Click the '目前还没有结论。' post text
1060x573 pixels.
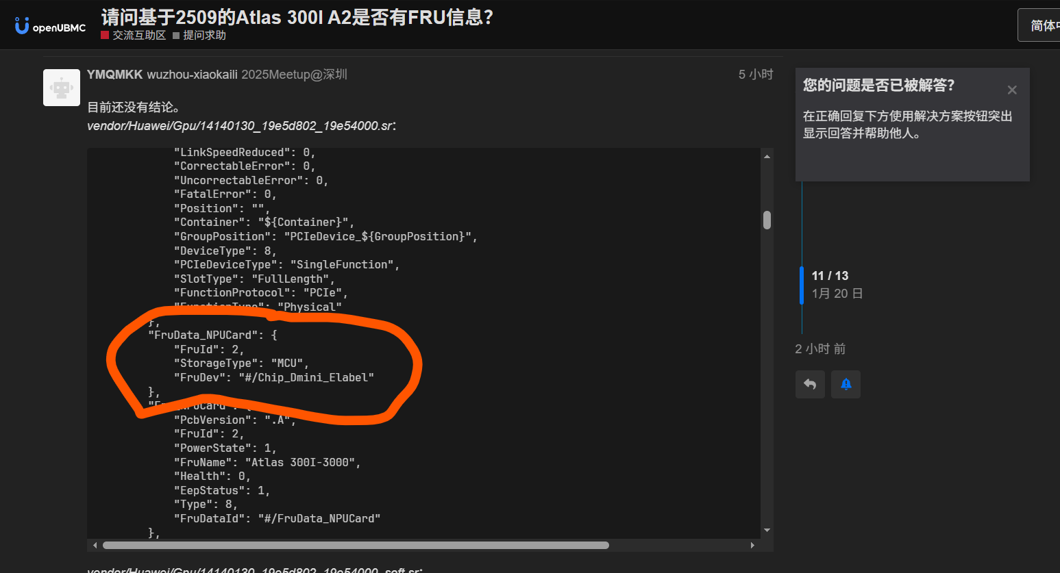pyautogui.click(x=134, y=107)
